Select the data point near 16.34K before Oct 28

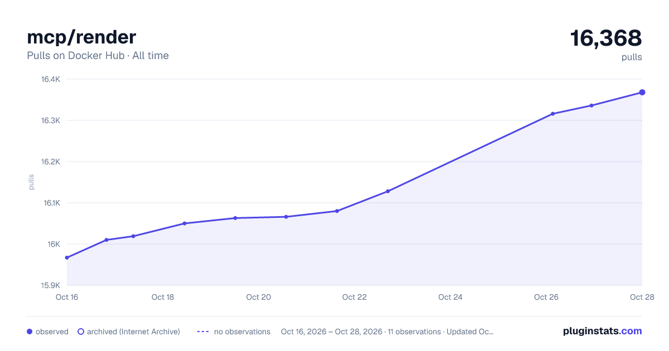[x=592, y=105]
